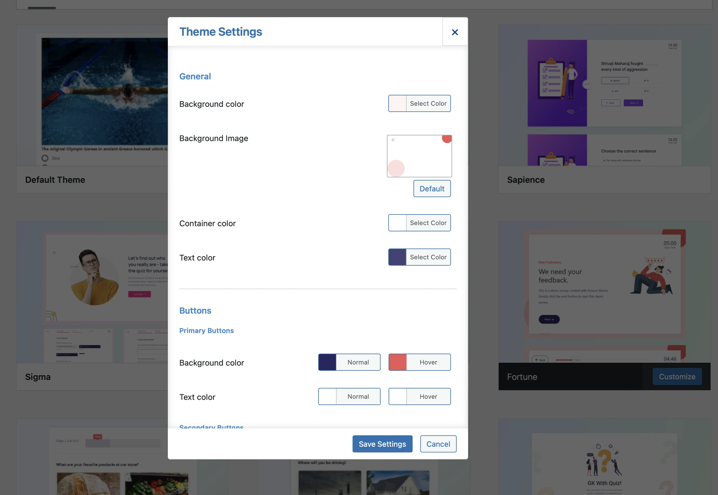
Task: Click Save Settings to apply changes
Action: [x=383, y=443]
